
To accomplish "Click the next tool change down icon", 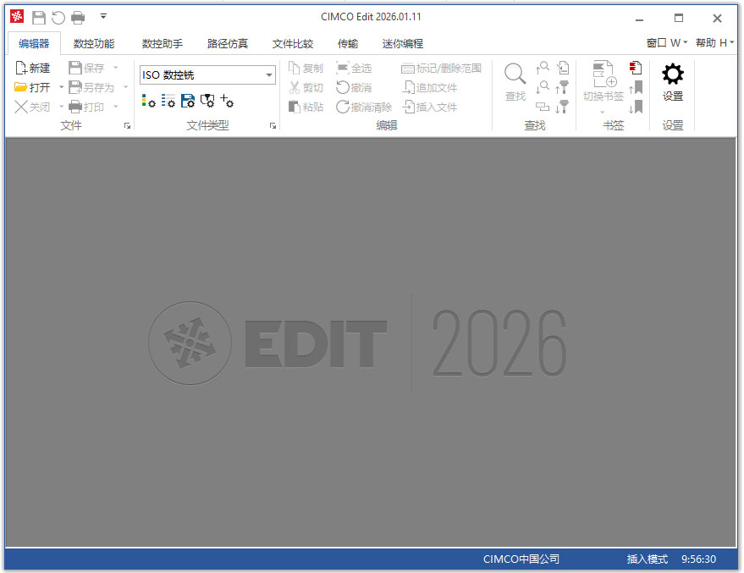I will (x=562, y=107).
